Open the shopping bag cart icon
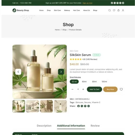Image resolution: width=135 pixels, height=135 pixels. tap(119, 10)
